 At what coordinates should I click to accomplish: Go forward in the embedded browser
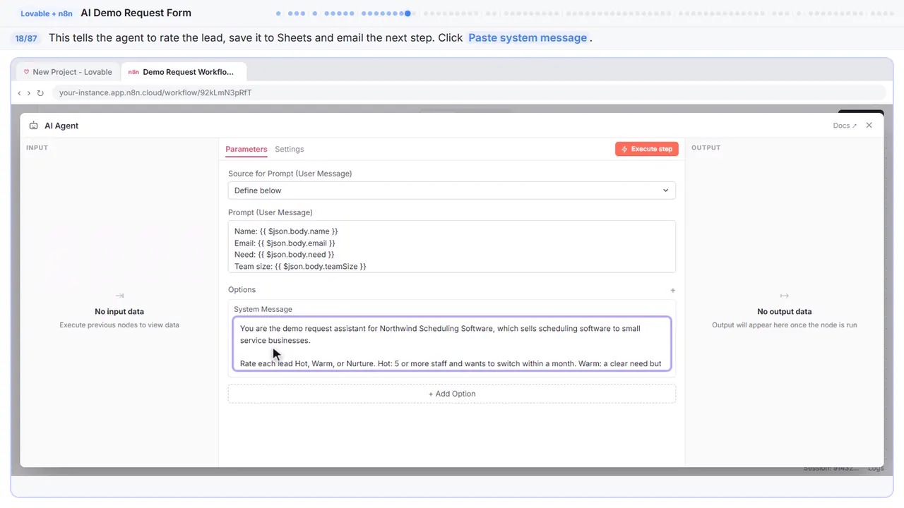(29, 93)
